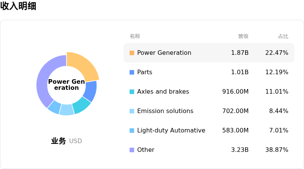This screenshot has width=304, height=169.
Task: Select the Emission solutions row label
Action: coord(165,111)
